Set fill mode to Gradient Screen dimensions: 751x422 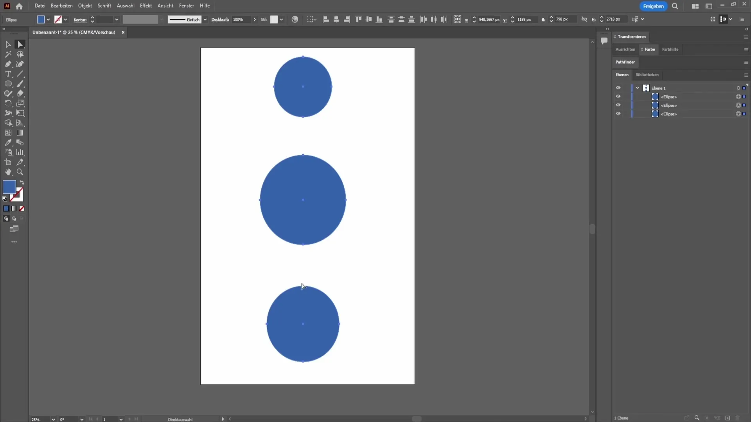click(x=14, y=209)
